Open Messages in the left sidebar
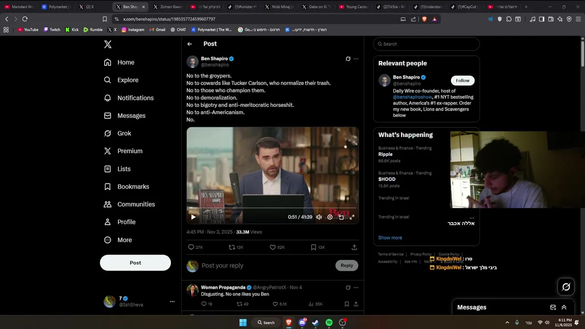The height and width of the screenshot is (329, 585). click(125, 116)
